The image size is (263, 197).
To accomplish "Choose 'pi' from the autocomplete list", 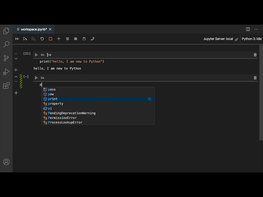I will (98, 108).
